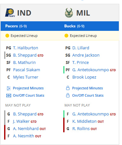The height and width of the screenshot is (145, 122).
Task: Click the Bucks (6-9) header label
Action: 74,26
